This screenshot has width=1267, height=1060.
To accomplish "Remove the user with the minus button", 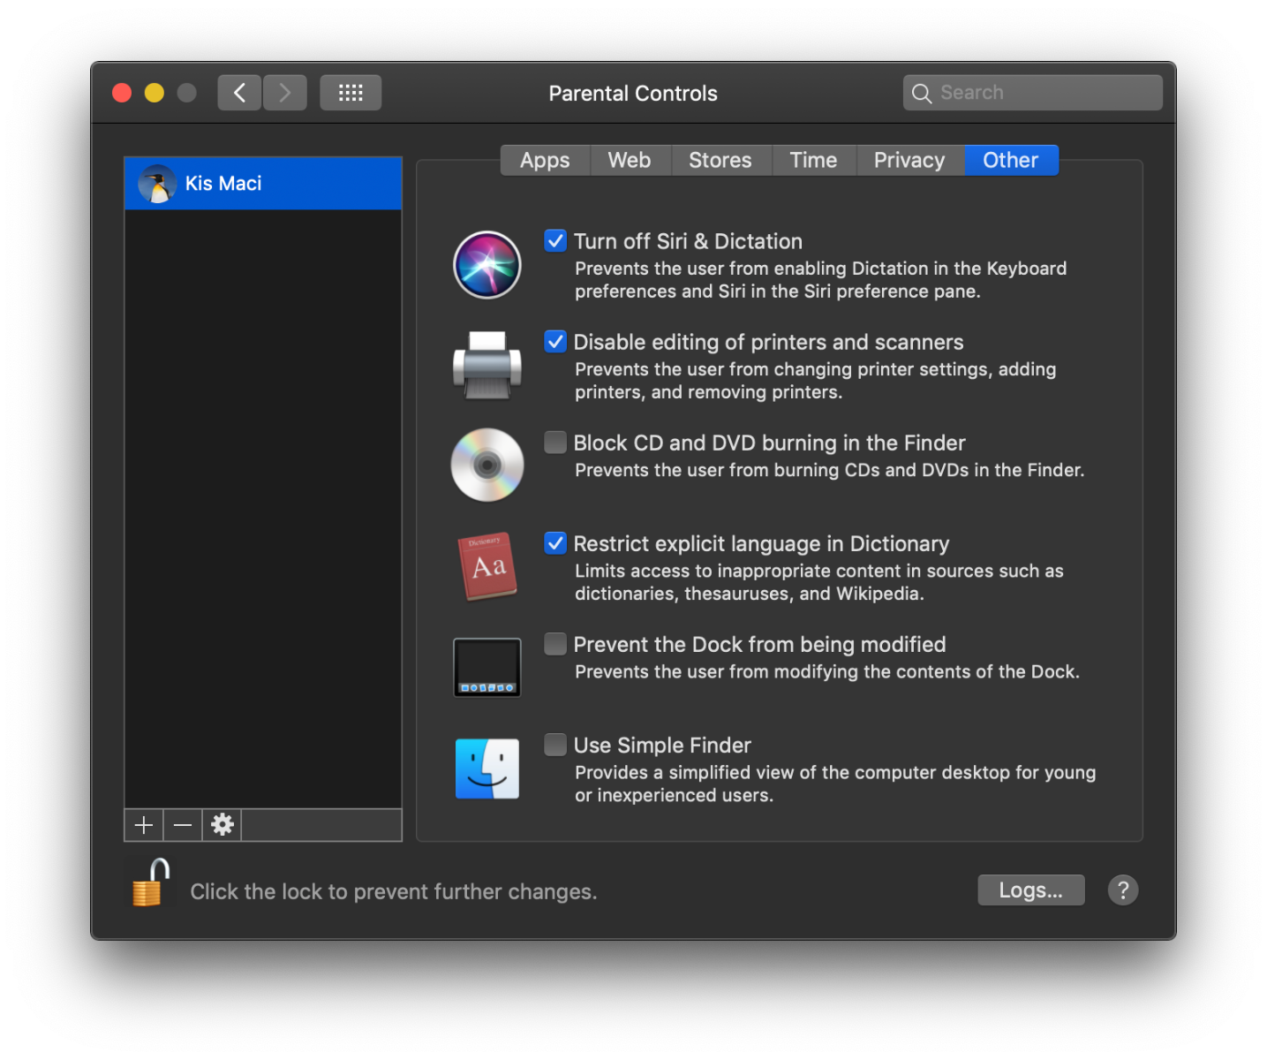I will (183, 825).
